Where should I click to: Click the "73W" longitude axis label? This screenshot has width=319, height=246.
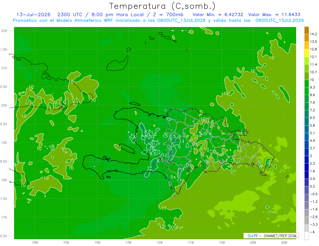[128, 242]
